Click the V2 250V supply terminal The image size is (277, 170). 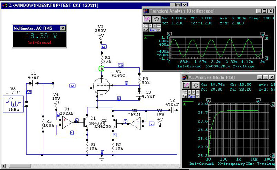coord(101,38)
